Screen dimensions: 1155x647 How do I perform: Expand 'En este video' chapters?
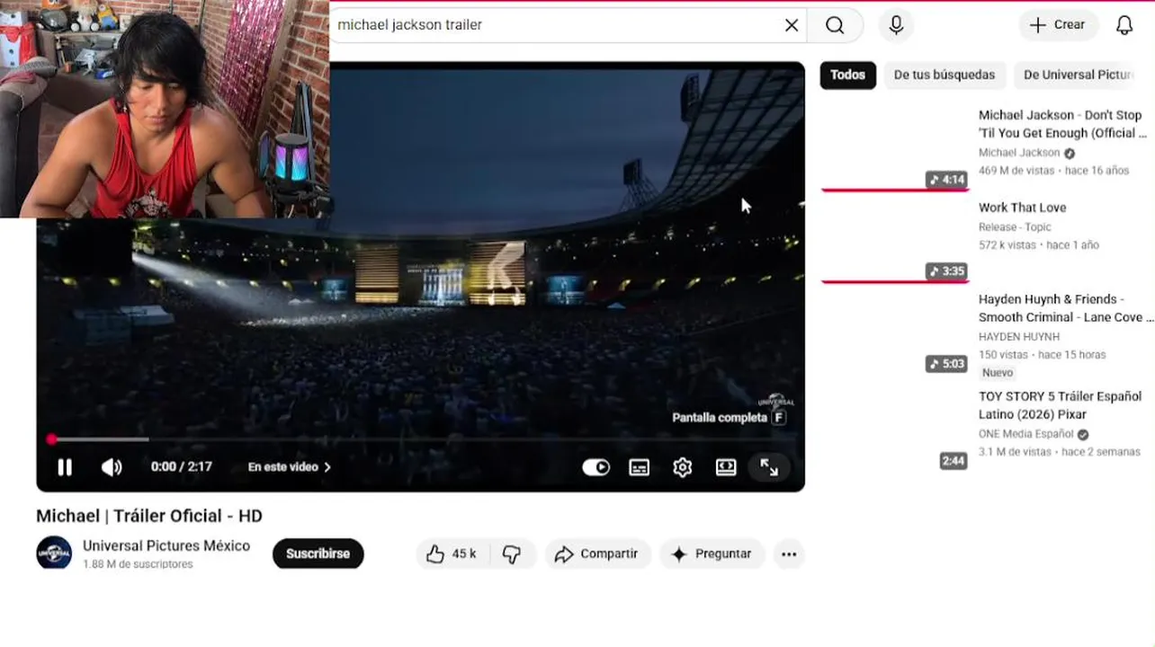click(290, 467)
